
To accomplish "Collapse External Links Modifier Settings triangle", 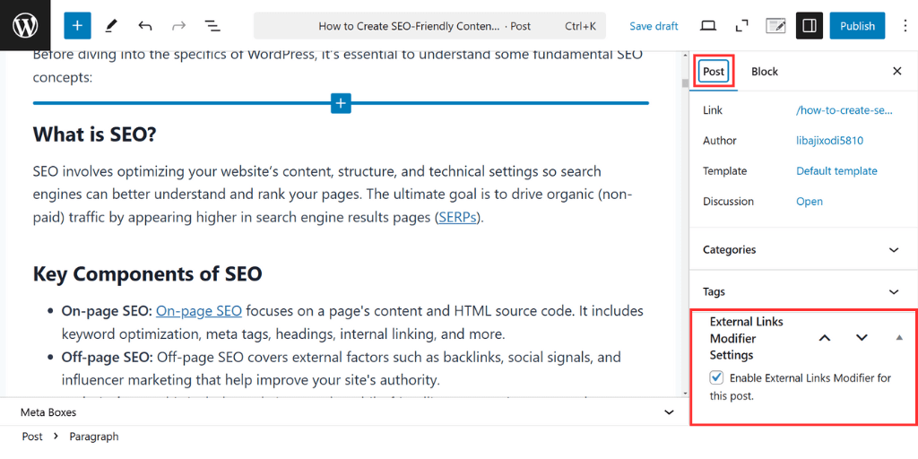I will point(899,338).
